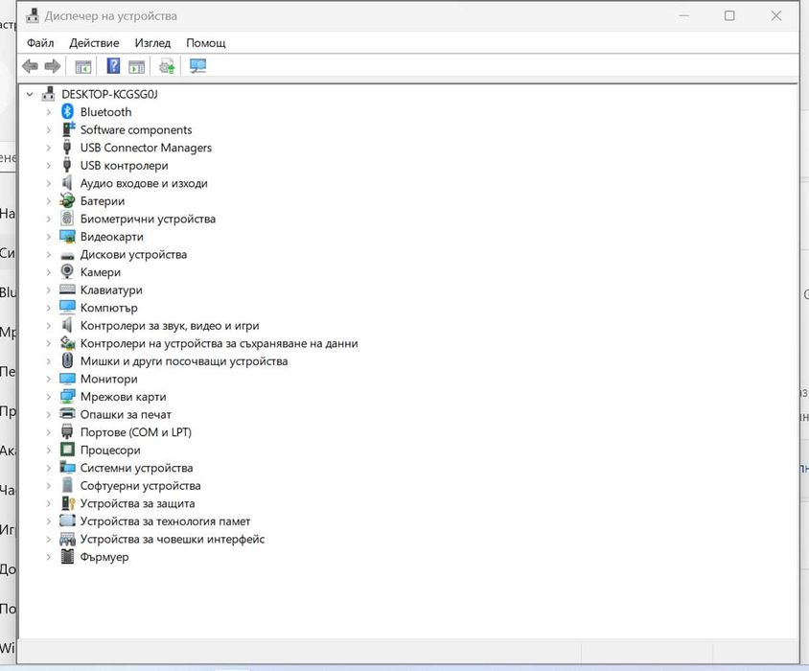Click the Портове (COM и LPT) icon
This screenshot has width=809, height=671.
67,432
